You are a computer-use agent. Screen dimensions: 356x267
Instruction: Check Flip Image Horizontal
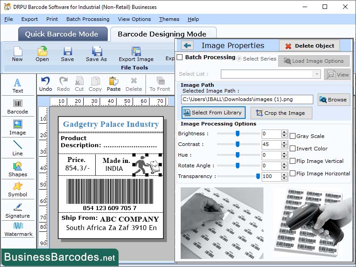tap(292, 174)
